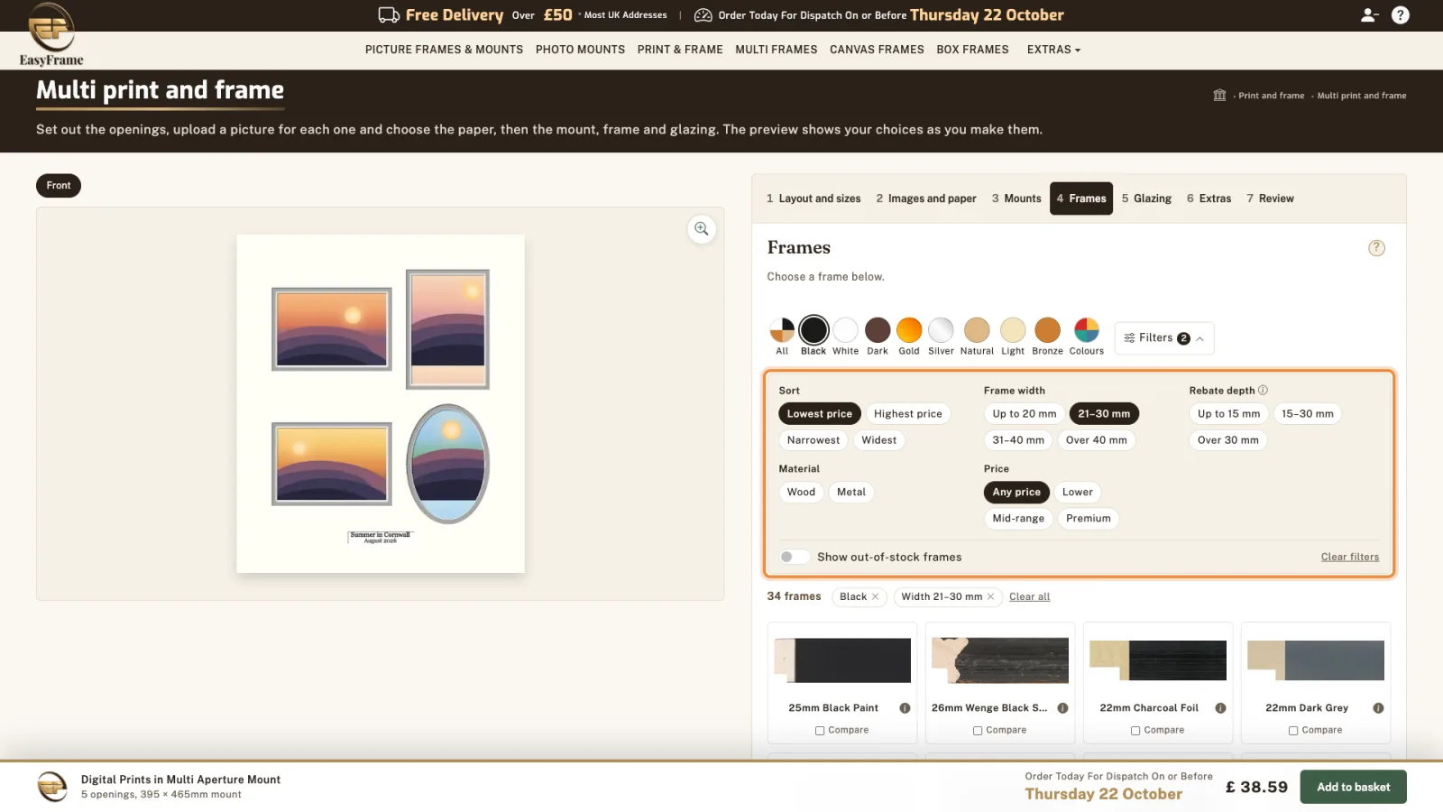The width and height of the screenshot is (1443, 812).
Task: Open Canvas Frames menu item
Action: click(x=877, y=50)
